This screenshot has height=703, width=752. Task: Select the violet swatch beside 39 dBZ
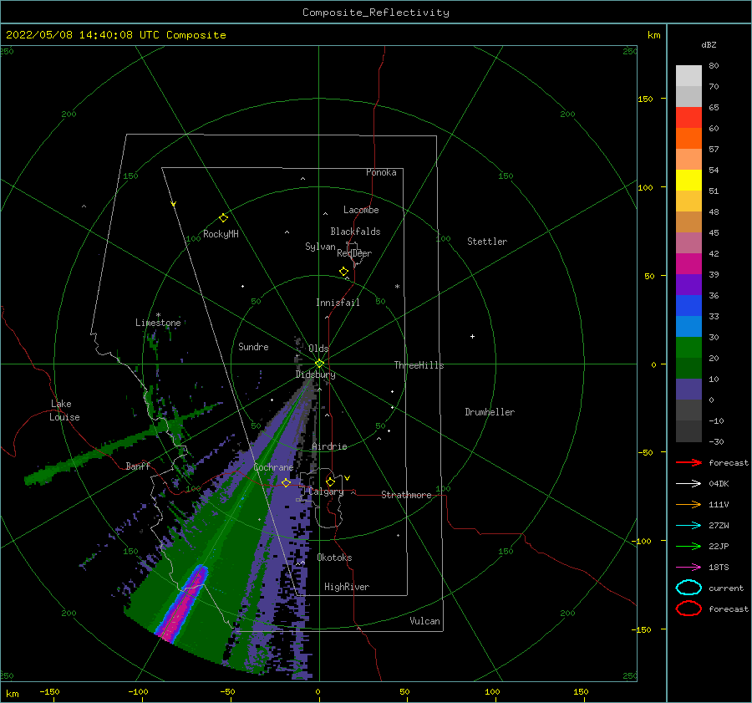tap(688, 284)
